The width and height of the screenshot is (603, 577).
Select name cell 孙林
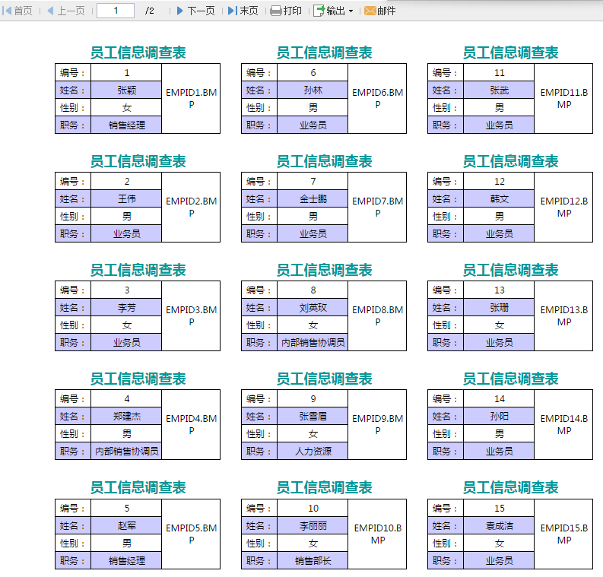313,90
